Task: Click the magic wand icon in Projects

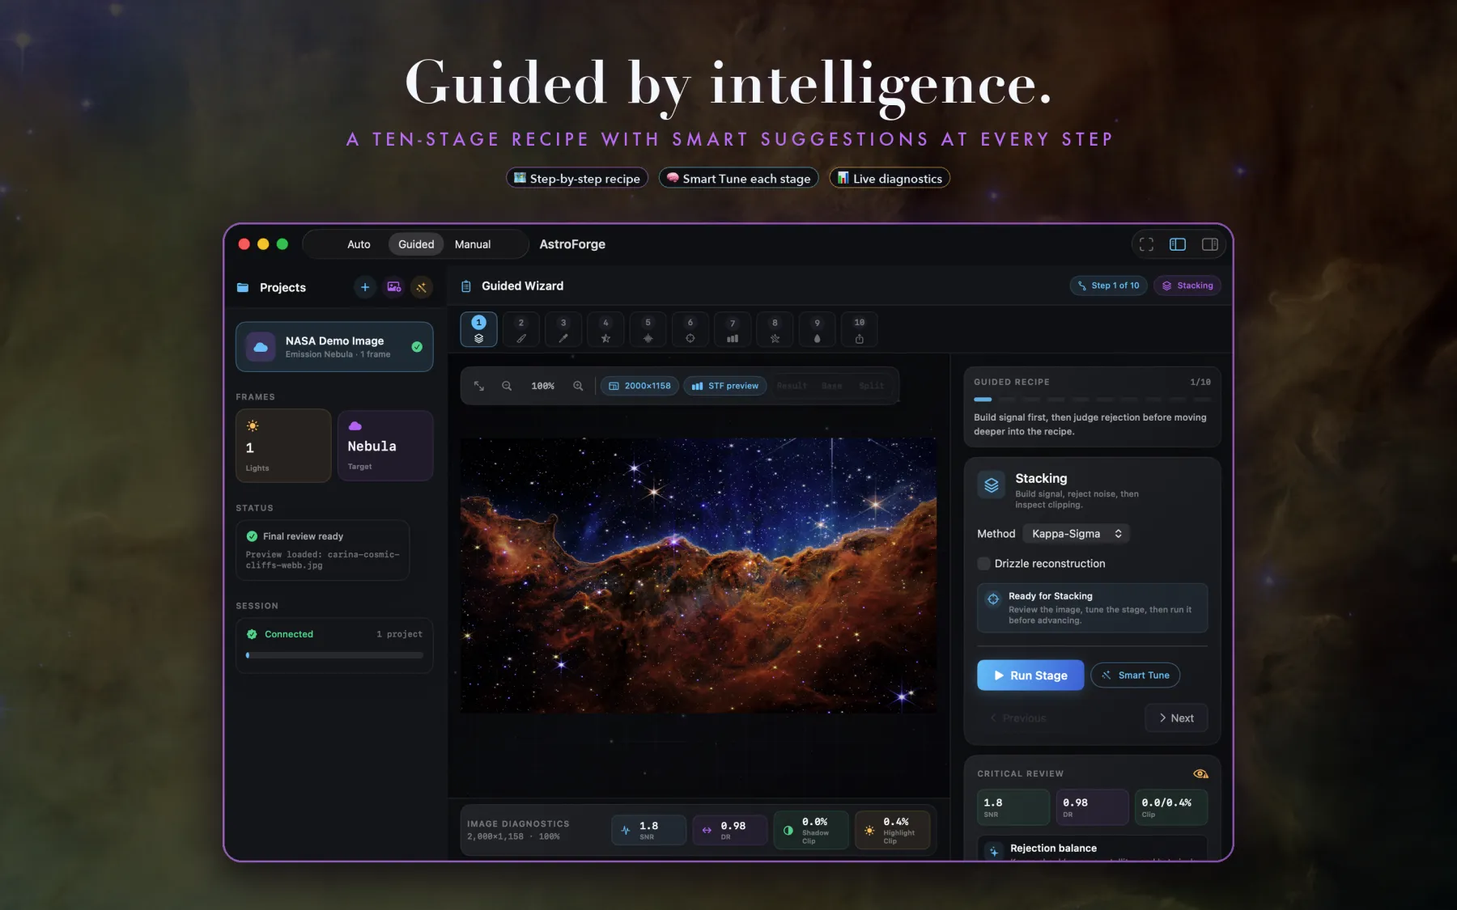Action: tap(422, 287)
